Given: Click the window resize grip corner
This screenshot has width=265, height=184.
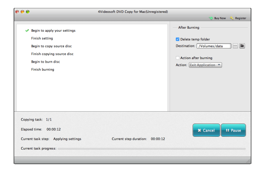Looking at the screenshot, I should 248,161.
